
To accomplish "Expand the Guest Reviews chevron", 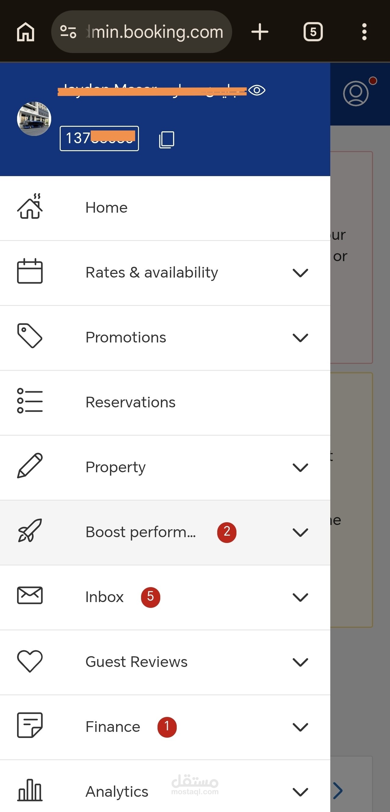I will [x=300, y=662].
